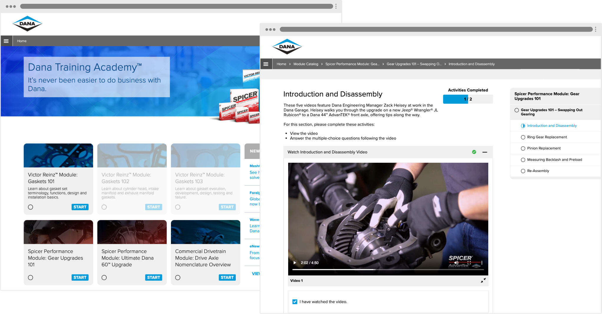The width and height of the screenshot is (602, 314).
Task: Select the Ultimate Dana 60 Upgrade card circle
Action: [x=104, y=277]
